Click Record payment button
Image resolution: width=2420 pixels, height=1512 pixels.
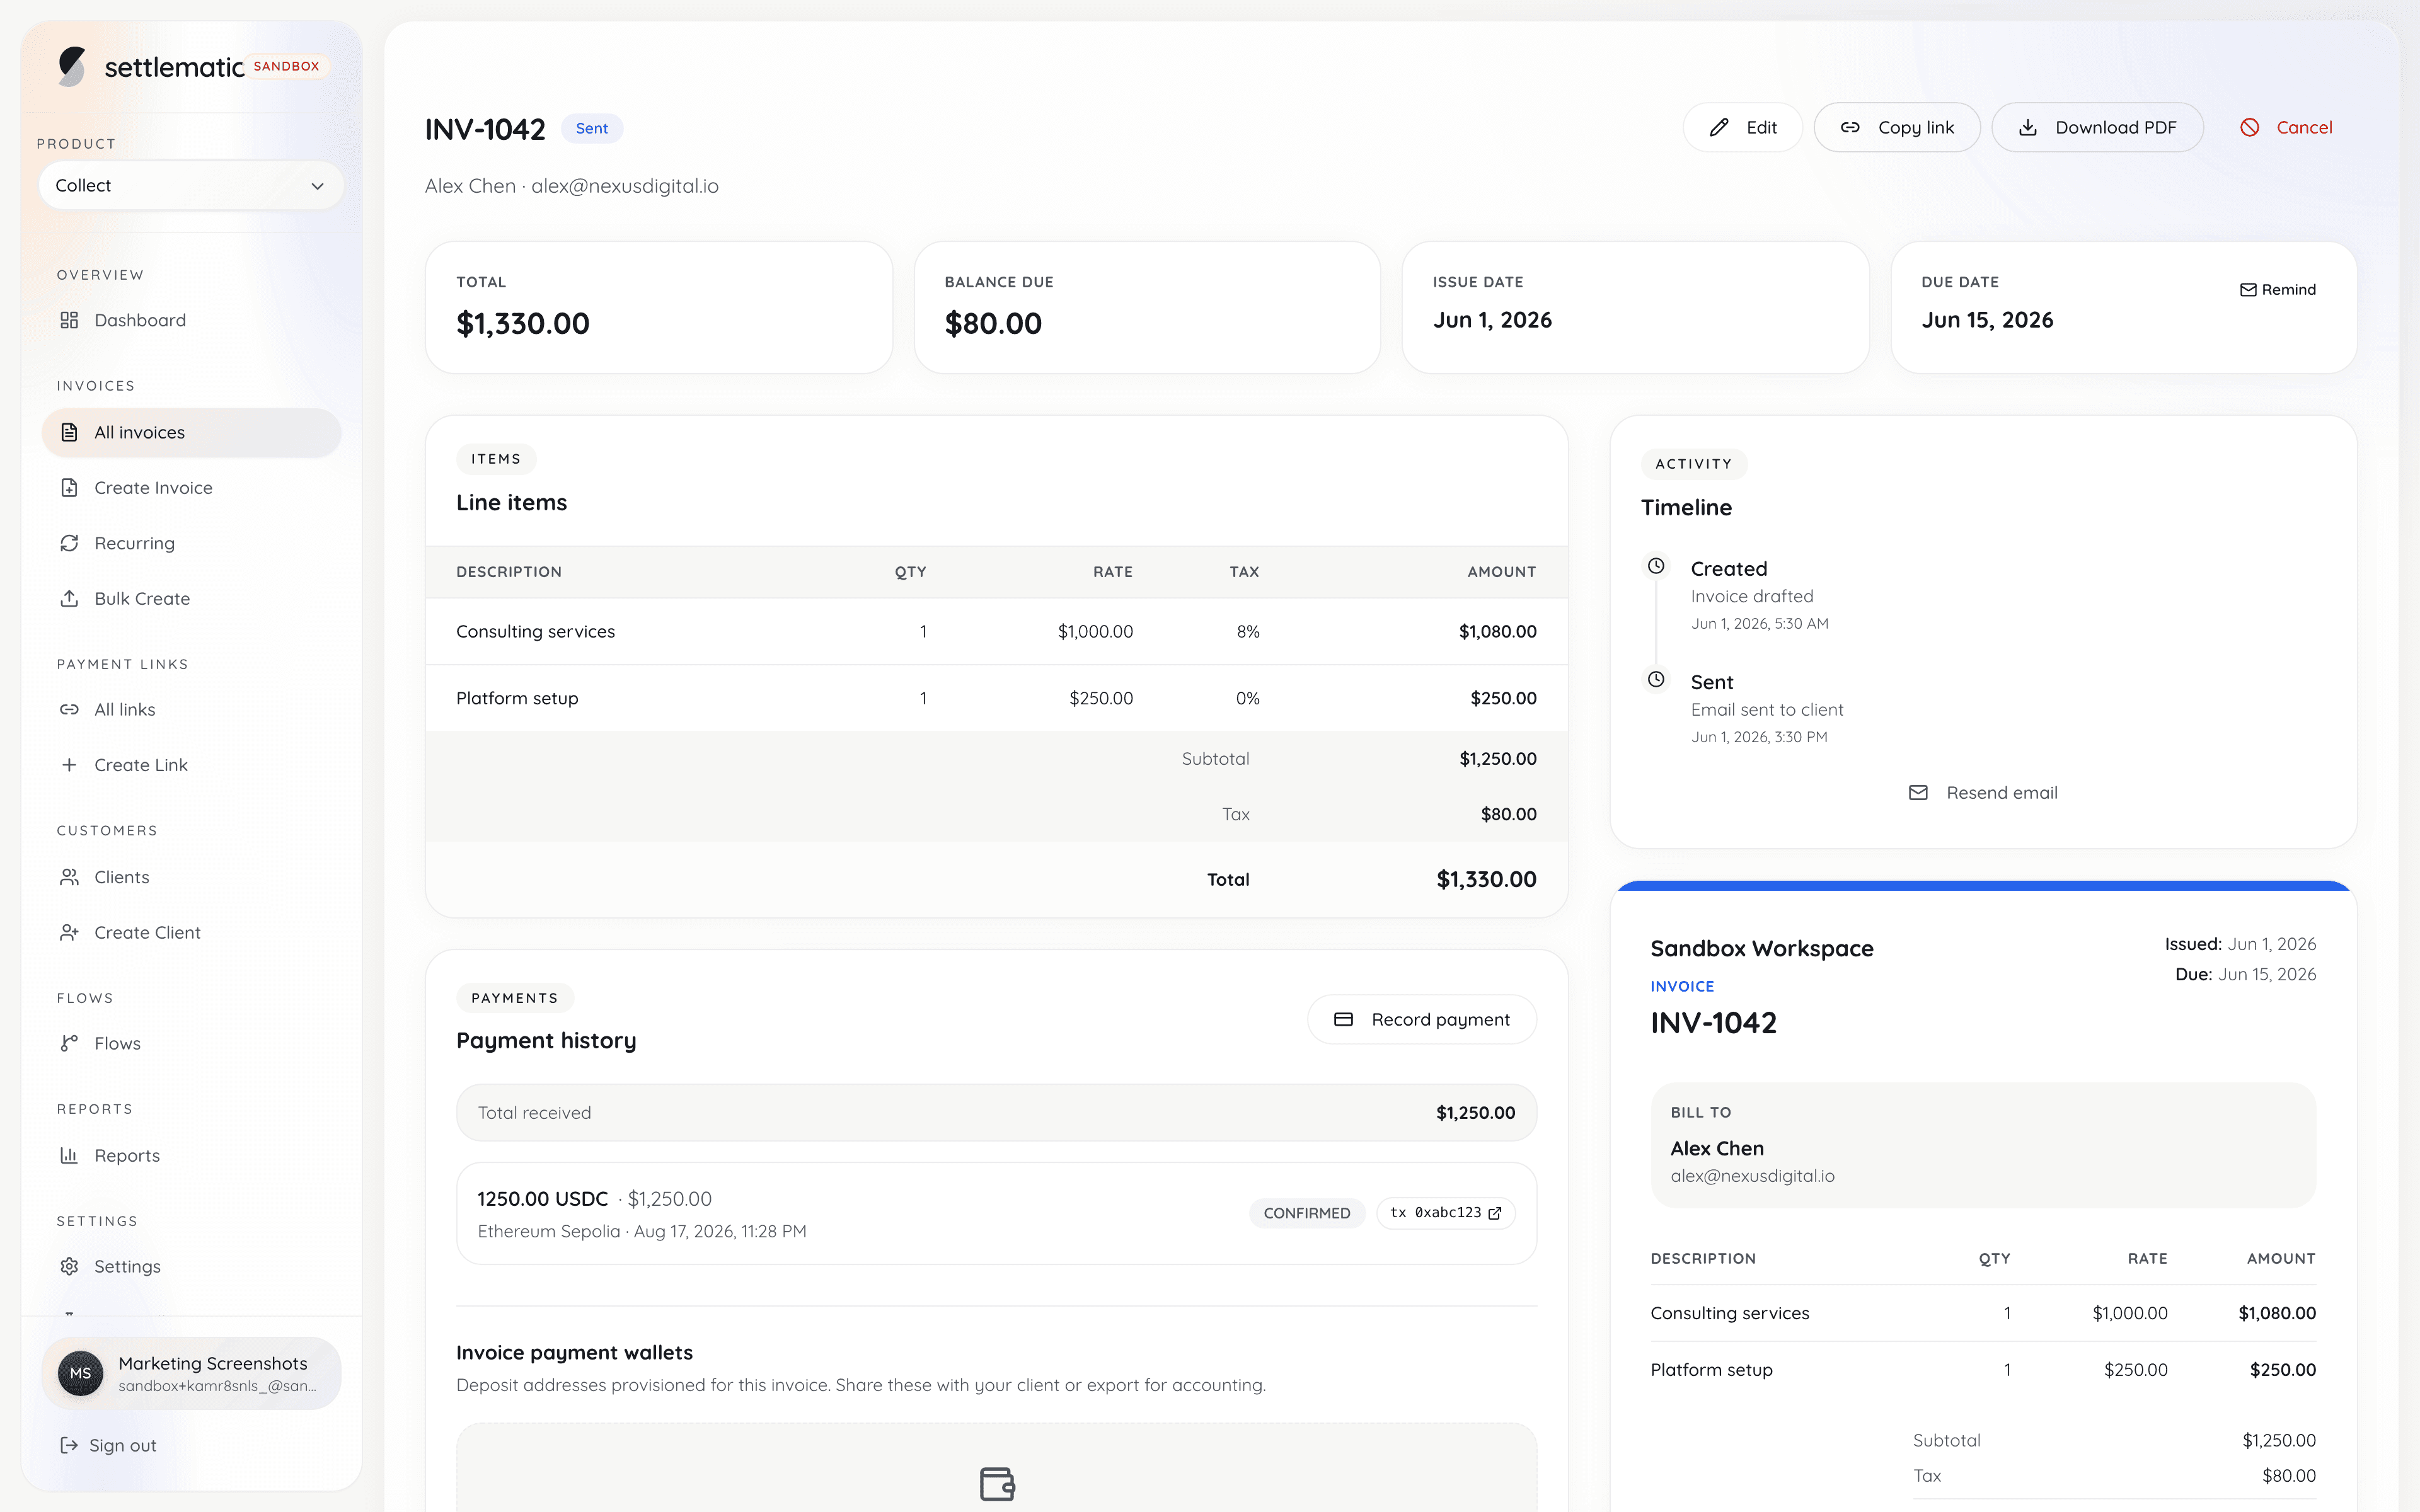pos(1421,1020)
